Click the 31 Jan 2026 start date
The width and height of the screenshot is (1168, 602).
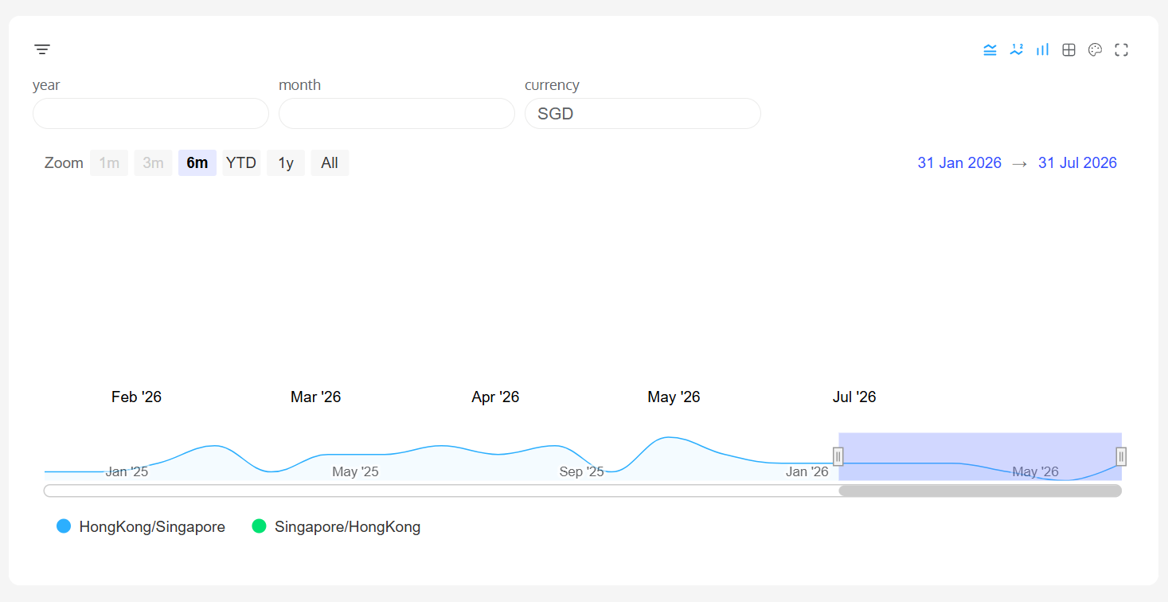[959, 163]
